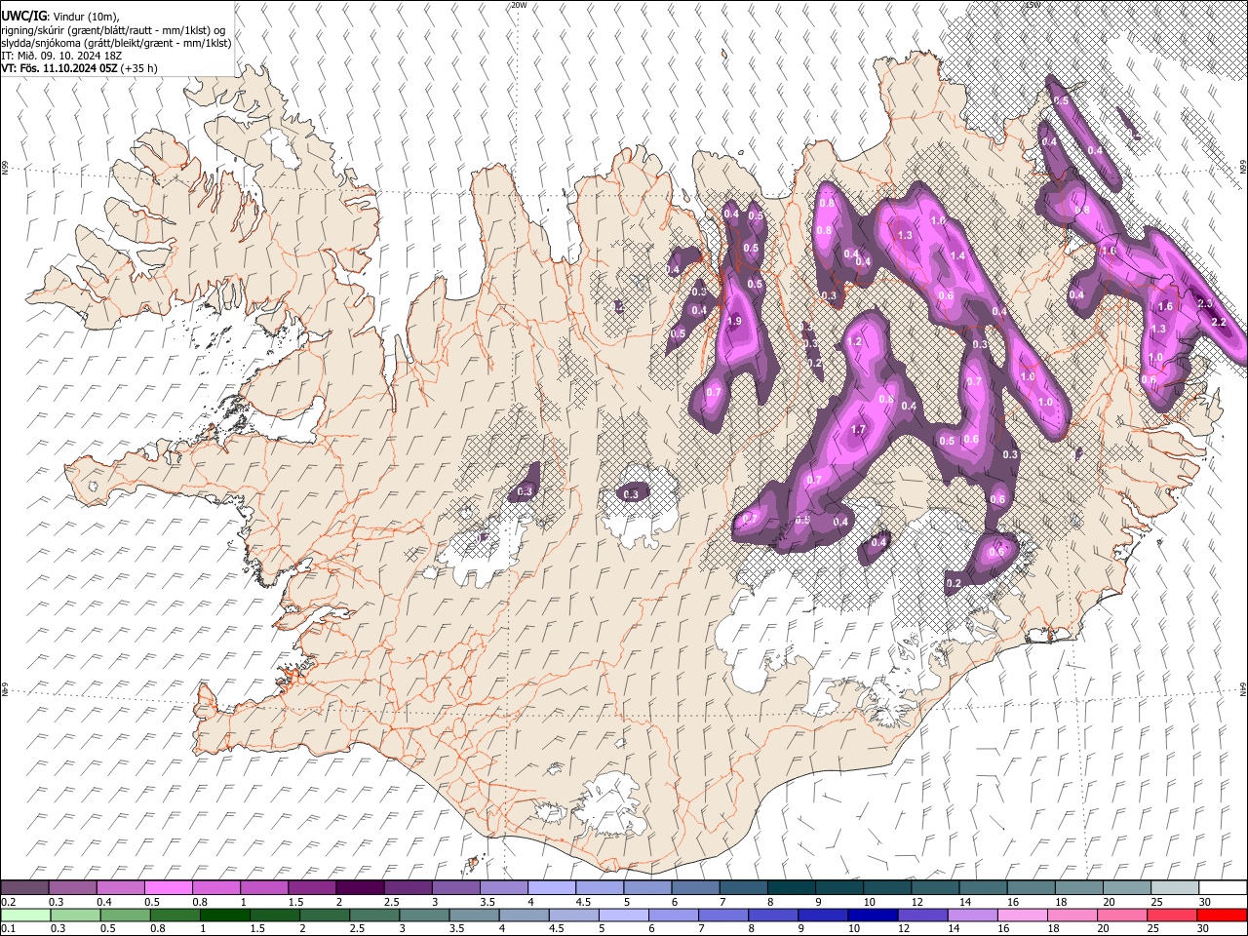The width and height of the screenshot is (1248, 936).
Task: Select darkest green 1 swatch in lower legend row
Action: tap(223, 915)
